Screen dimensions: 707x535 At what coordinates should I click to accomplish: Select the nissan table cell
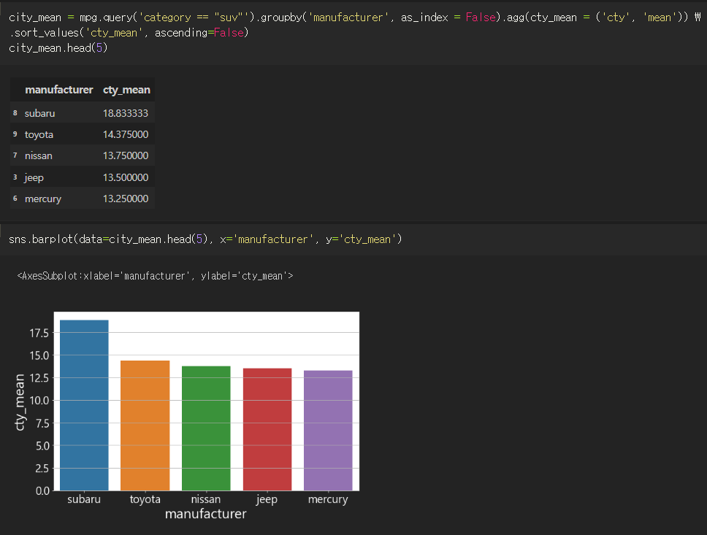38,155
